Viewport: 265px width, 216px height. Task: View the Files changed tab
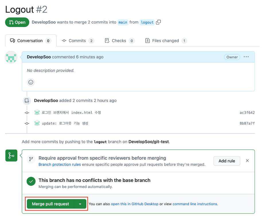click(x=166, y=41)
